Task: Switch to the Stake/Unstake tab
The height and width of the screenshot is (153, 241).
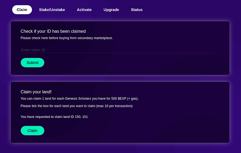Action: coord(52,10)
